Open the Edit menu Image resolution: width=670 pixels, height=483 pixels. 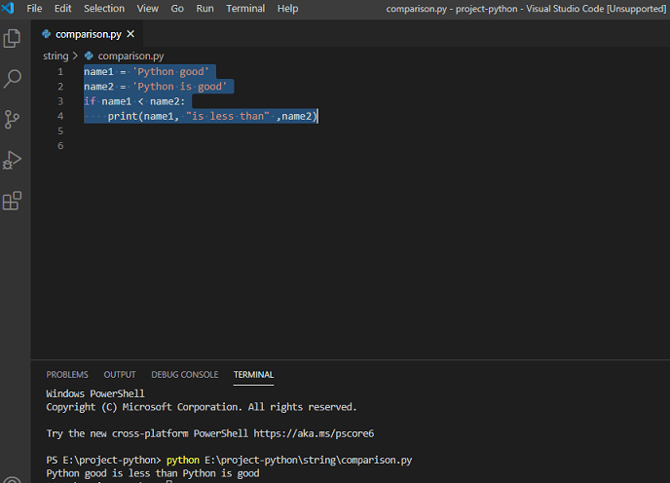pyautogui.click(x=62, y=9)
